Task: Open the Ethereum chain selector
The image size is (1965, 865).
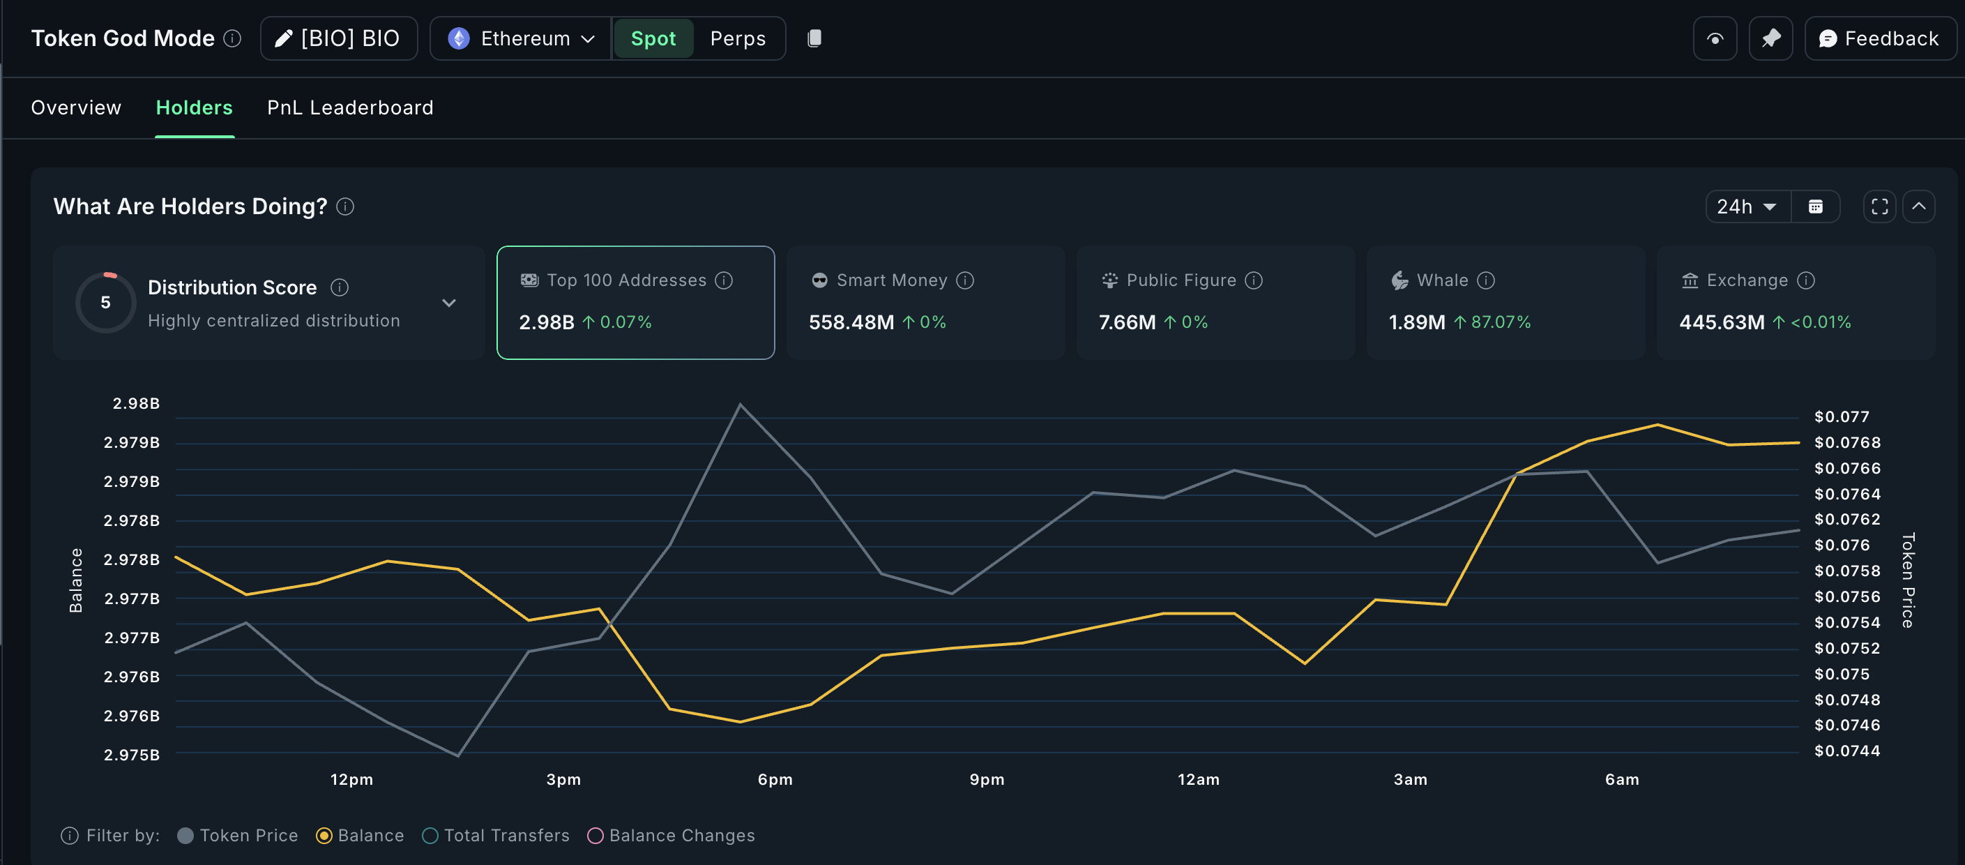Action: [519, 38]
